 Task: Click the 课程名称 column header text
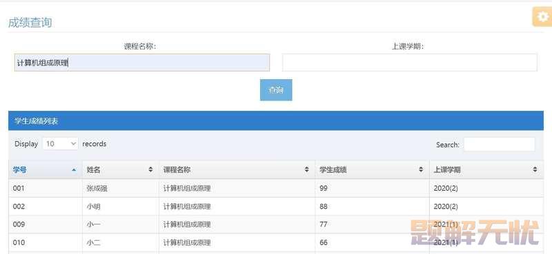click(177, 170)
